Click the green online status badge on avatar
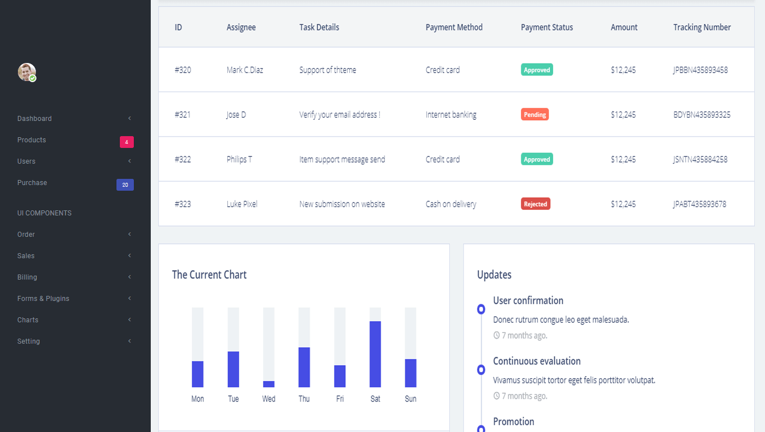Screen dimensions: 765x432 click(x=33, y=78)
